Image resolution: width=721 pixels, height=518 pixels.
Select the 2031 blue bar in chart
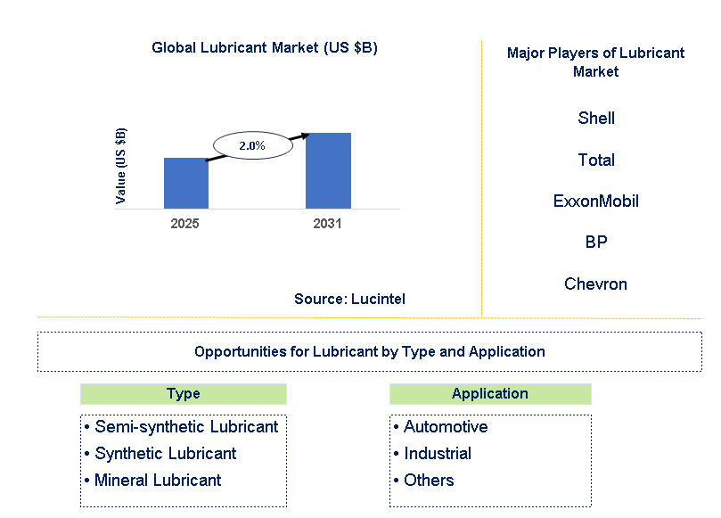[328, 170]
